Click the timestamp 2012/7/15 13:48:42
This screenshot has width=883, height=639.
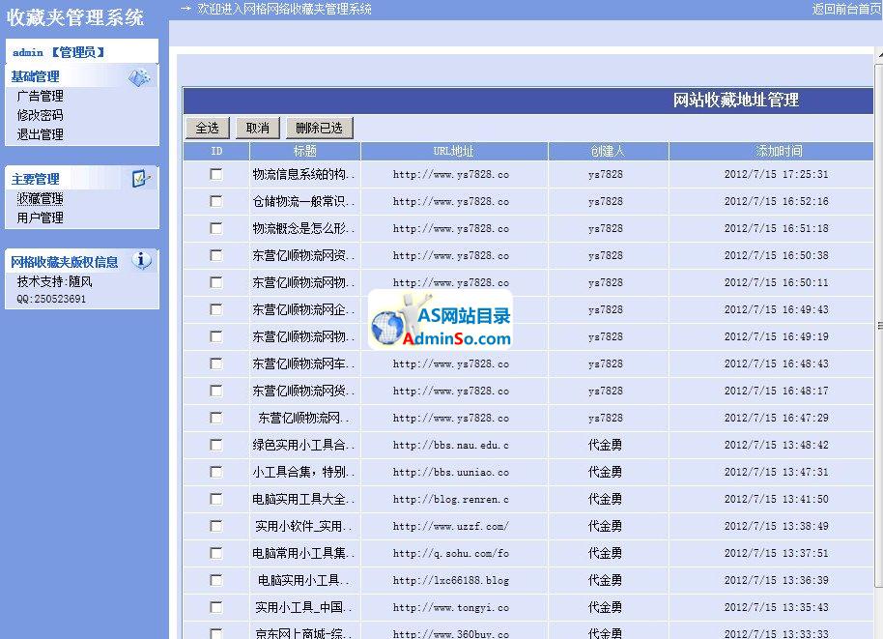pos(777,445)
